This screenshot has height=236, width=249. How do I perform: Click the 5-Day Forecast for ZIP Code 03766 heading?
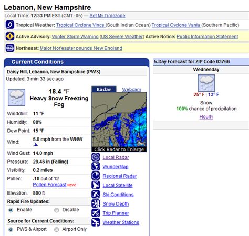pos(192,62)
